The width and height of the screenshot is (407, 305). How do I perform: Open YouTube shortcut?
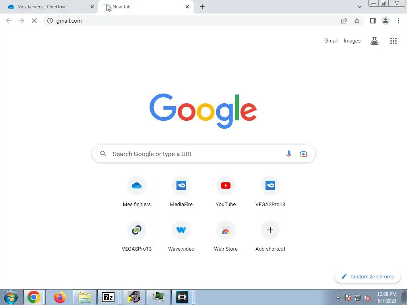click(x=226, y=191)
